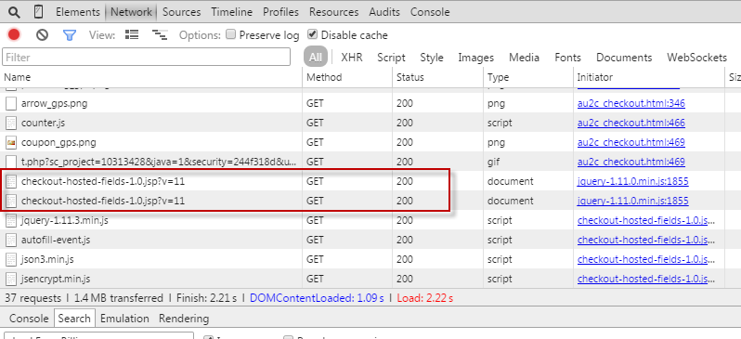
Task: Select the drawer Search tab
Action: [x=74, y=319]
